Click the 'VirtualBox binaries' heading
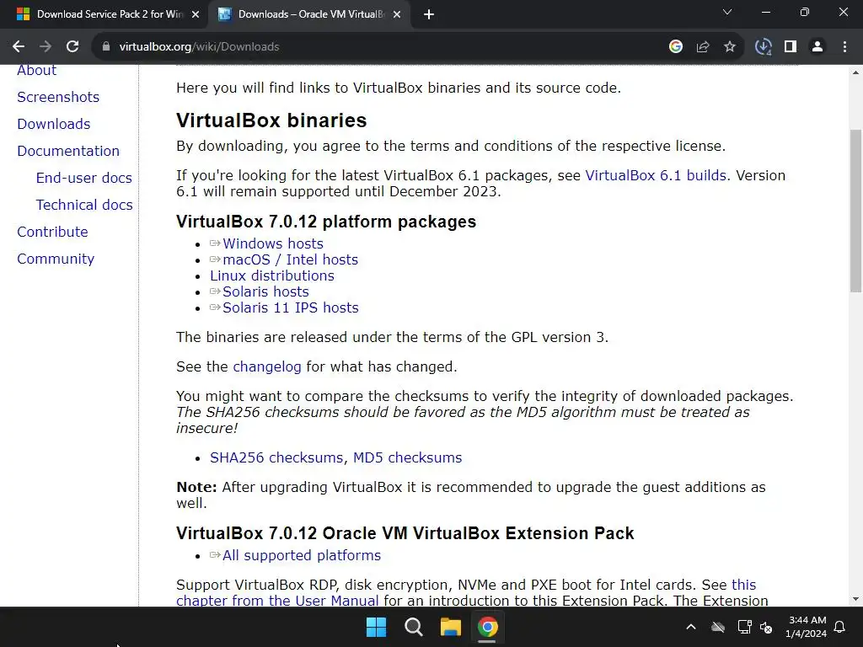863x647 pixels. pos(271,120)
